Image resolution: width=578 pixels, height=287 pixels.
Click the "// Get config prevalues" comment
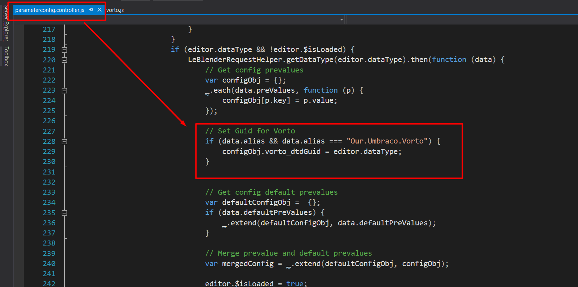click(254, 70)
